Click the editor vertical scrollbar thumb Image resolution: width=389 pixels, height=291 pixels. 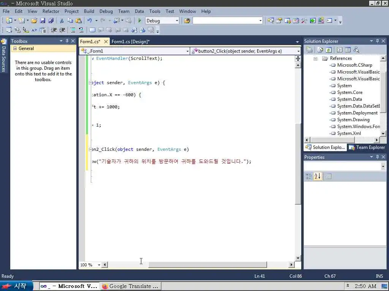pos(298,163)
